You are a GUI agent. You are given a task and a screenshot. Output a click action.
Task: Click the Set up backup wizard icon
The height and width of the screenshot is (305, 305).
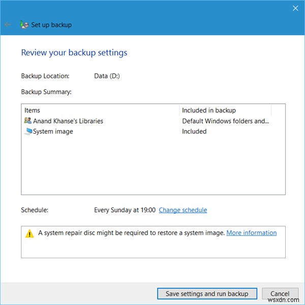(x=24, y=25)
